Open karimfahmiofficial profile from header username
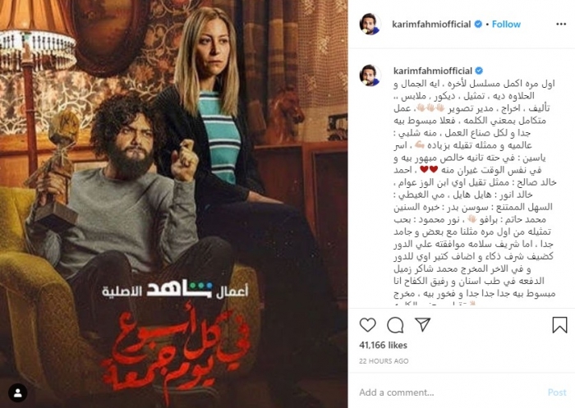 tap(431, 24)
